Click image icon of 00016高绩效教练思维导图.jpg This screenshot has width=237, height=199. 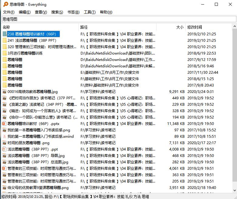(x=5, y=91)
